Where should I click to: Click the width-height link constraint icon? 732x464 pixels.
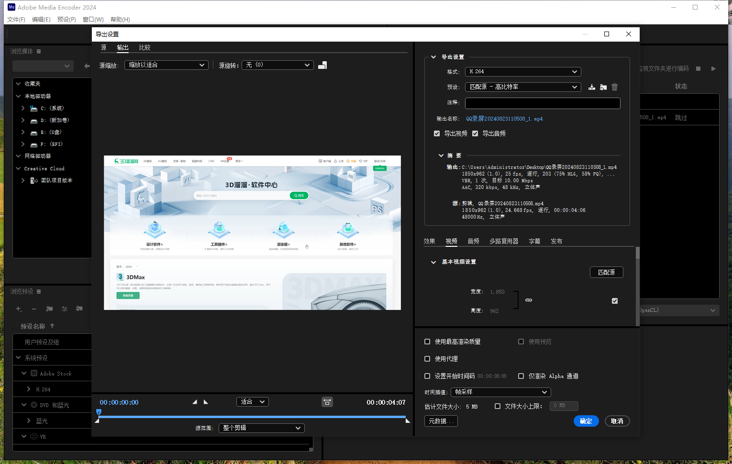529,300
